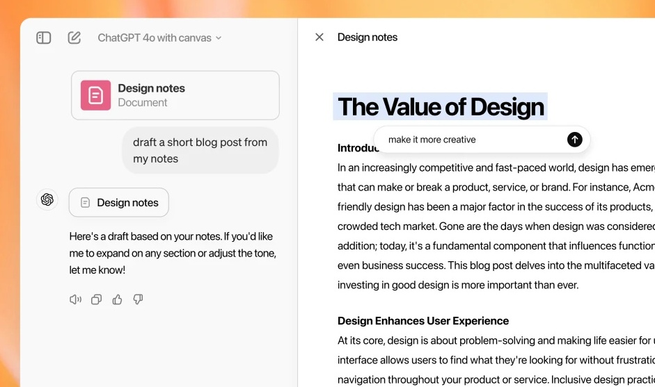Start a new chat with compose icon
The image size is (655, 387).
[x=74, y=38]
